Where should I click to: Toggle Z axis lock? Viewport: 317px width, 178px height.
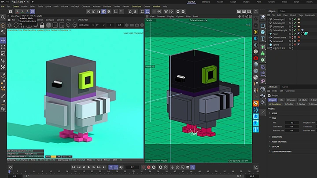pos(27,11)
